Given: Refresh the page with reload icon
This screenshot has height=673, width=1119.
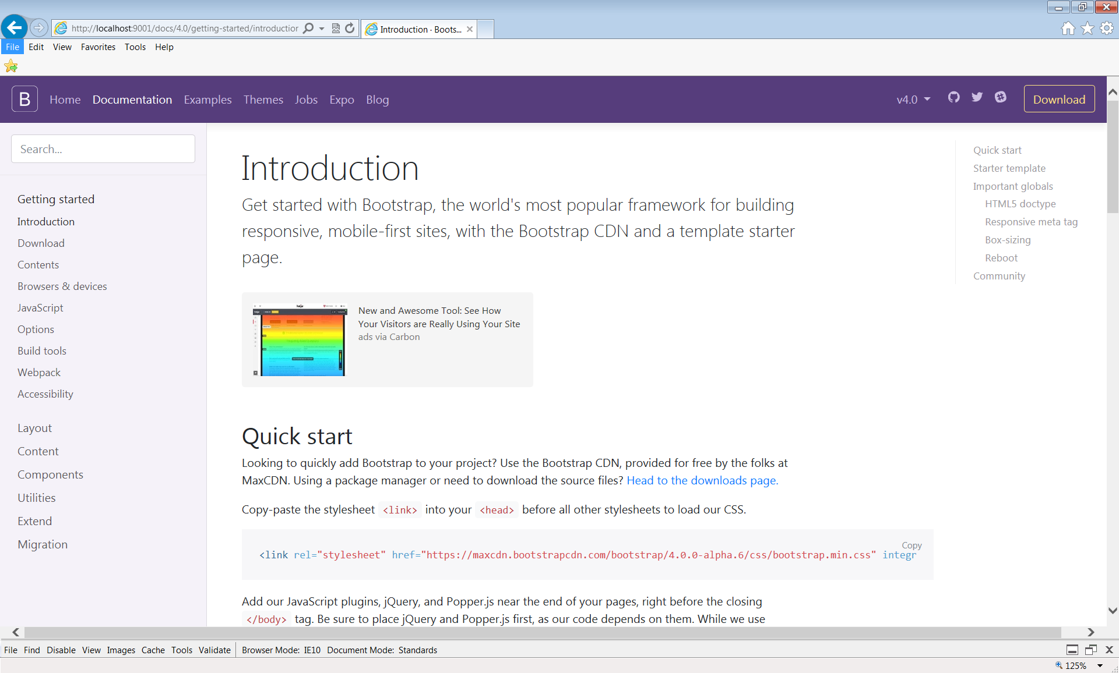Looking at the screenshot, I should click(x=350, y=28).
